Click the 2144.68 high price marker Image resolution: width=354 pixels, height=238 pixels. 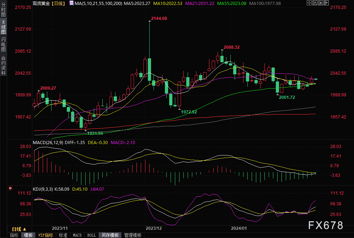[159, 18]
